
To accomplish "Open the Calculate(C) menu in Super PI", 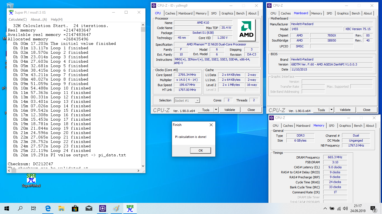I will [18, 20].
